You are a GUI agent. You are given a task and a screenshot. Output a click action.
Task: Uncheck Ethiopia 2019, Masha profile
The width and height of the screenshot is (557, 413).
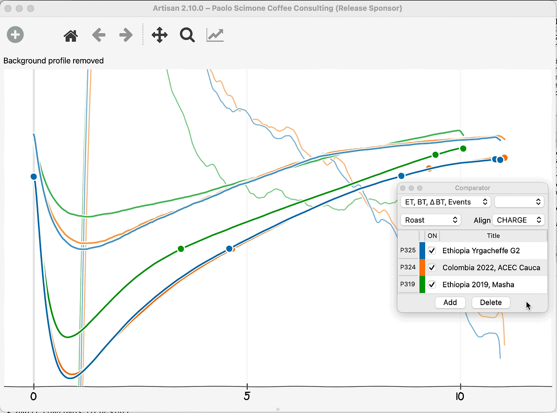[x=432, y=285]
